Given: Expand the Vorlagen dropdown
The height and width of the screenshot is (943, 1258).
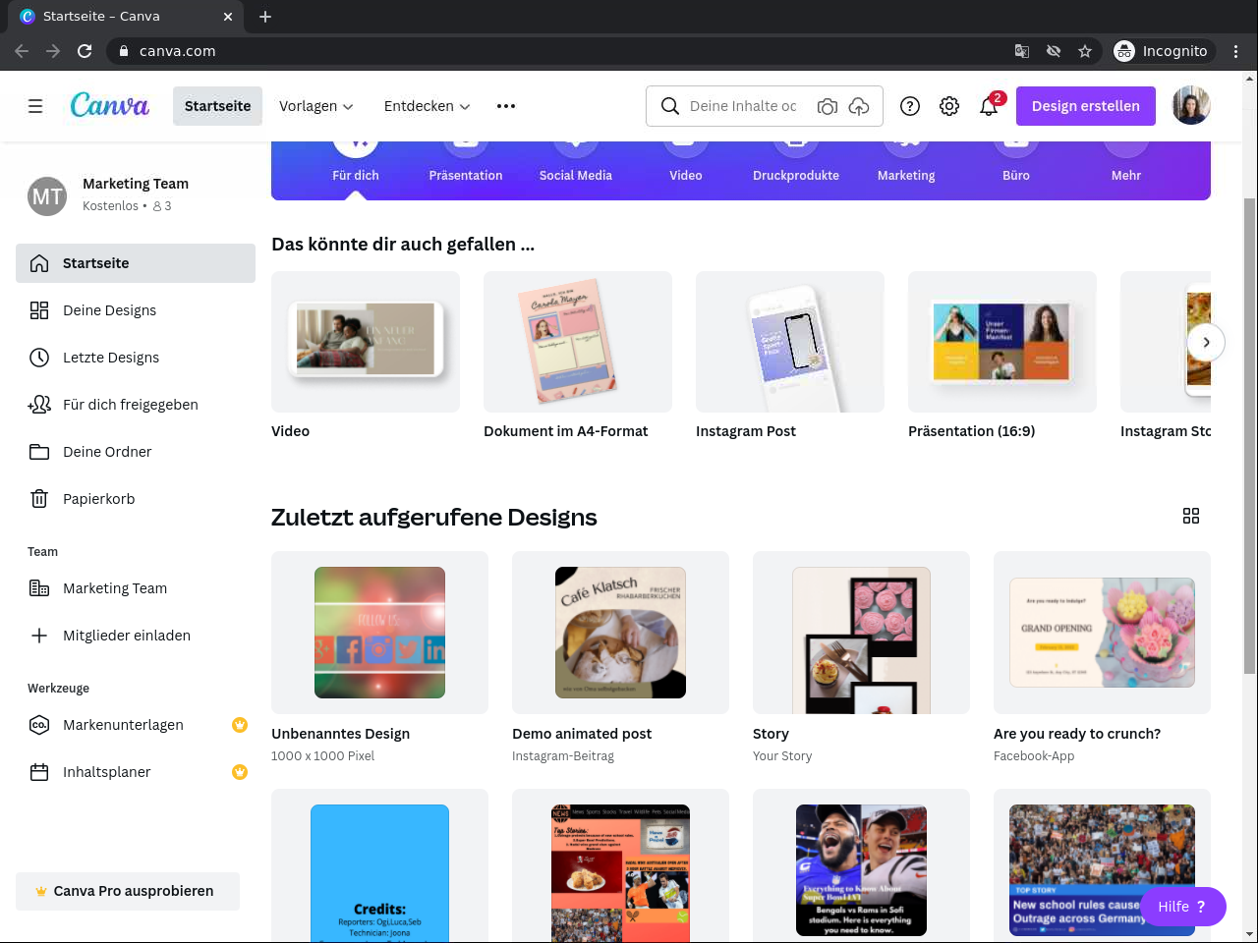Looking at the screenshot, I should 315,106.
